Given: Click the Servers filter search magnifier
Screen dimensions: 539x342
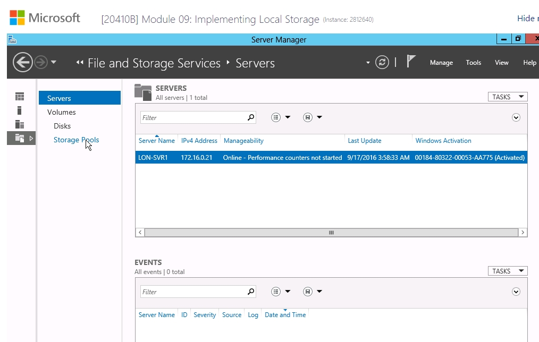Looking at the screenshot, I should point(251,117).
